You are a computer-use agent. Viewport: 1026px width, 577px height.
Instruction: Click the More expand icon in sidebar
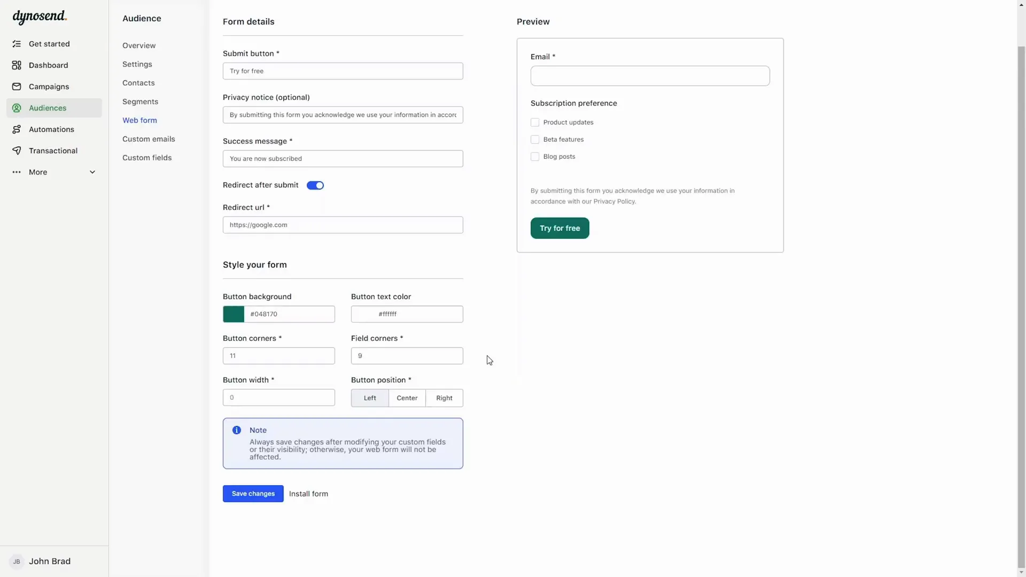pos(91,172)
